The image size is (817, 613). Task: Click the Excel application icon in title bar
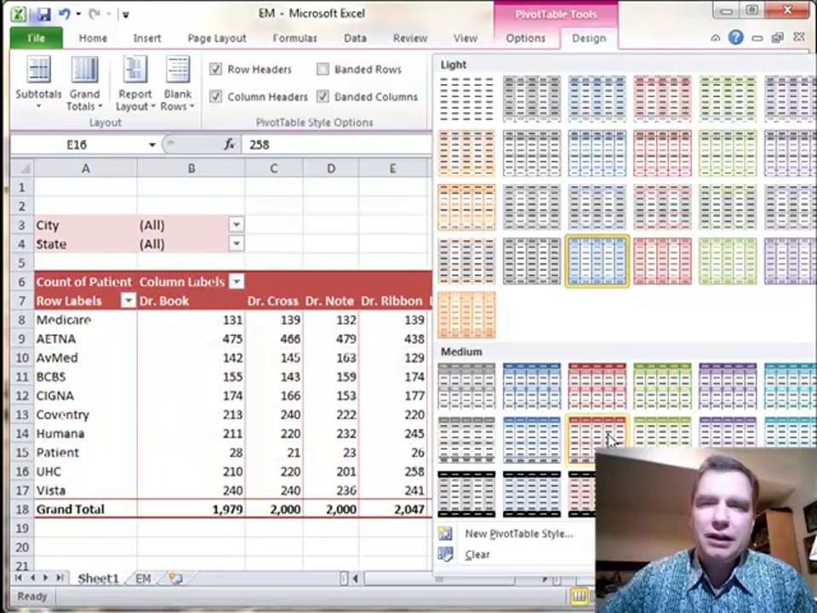tap(19, 14)
